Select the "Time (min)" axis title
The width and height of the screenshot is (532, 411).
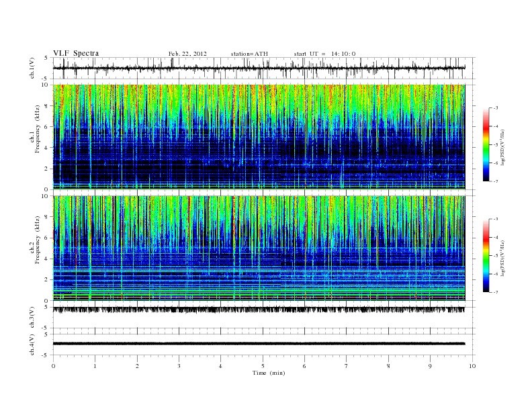tap(269, 373)
